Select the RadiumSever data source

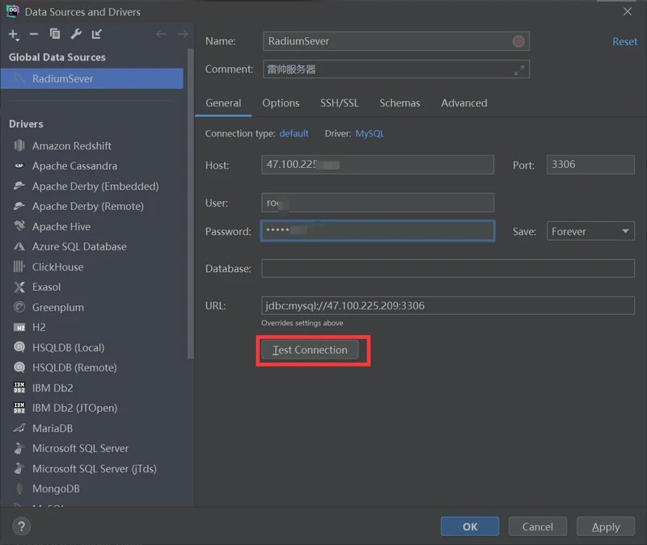[x=91, y=78]
